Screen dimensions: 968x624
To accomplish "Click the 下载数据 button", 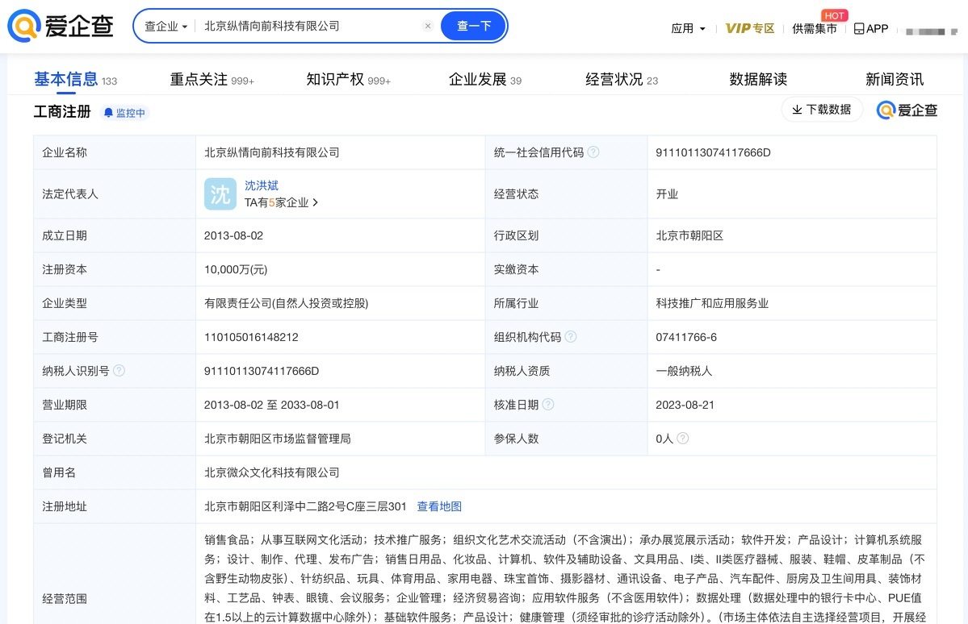I will pyautogui.click(x=822, y=110).
